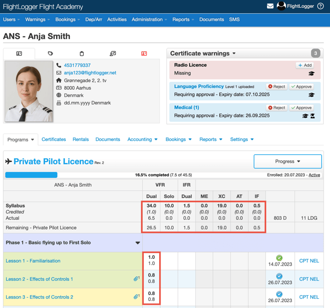The image size is (330, 308).
Task: Collapse Phase 1 Basic flying section
Action: pyautogui.click(x=137, y=243)
